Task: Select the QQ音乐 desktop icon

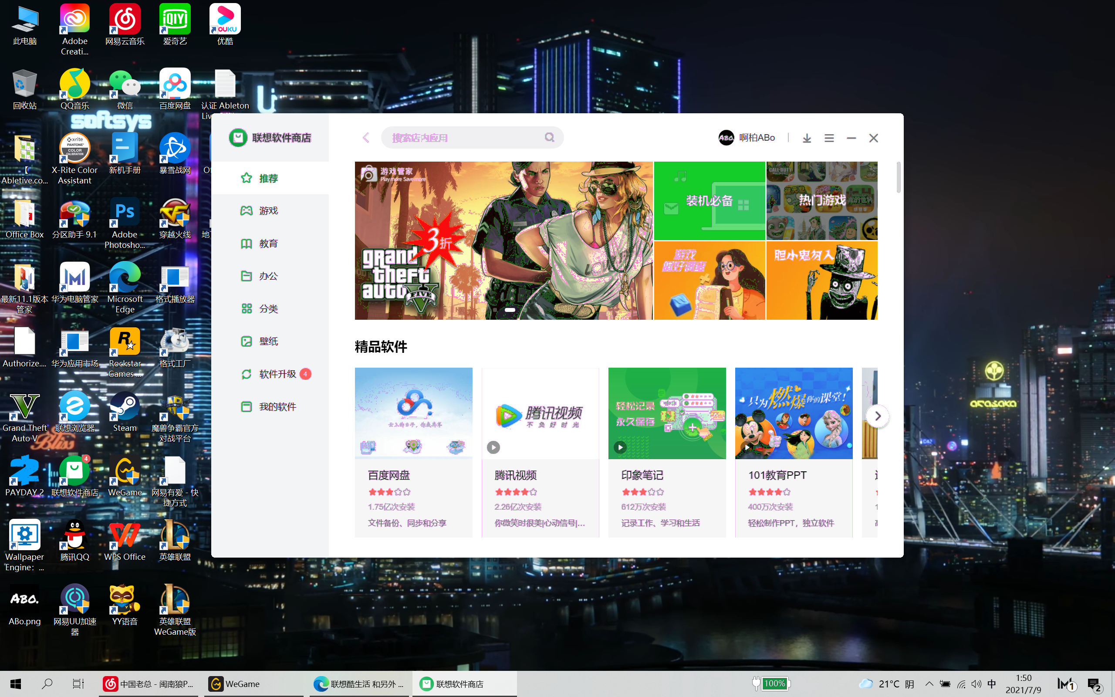Action: pos(74,89)
